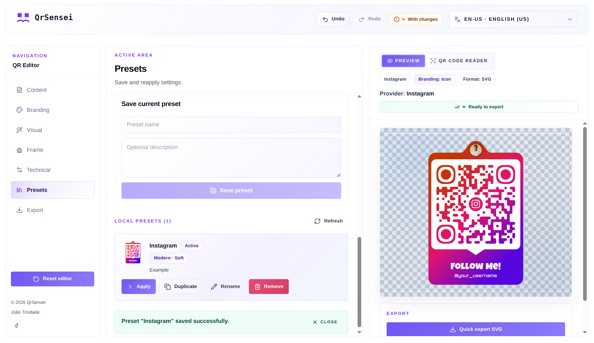This screenshot has width=594, height=343.
Task: Click the Format: SVG chip
Action: pos(477,79)
